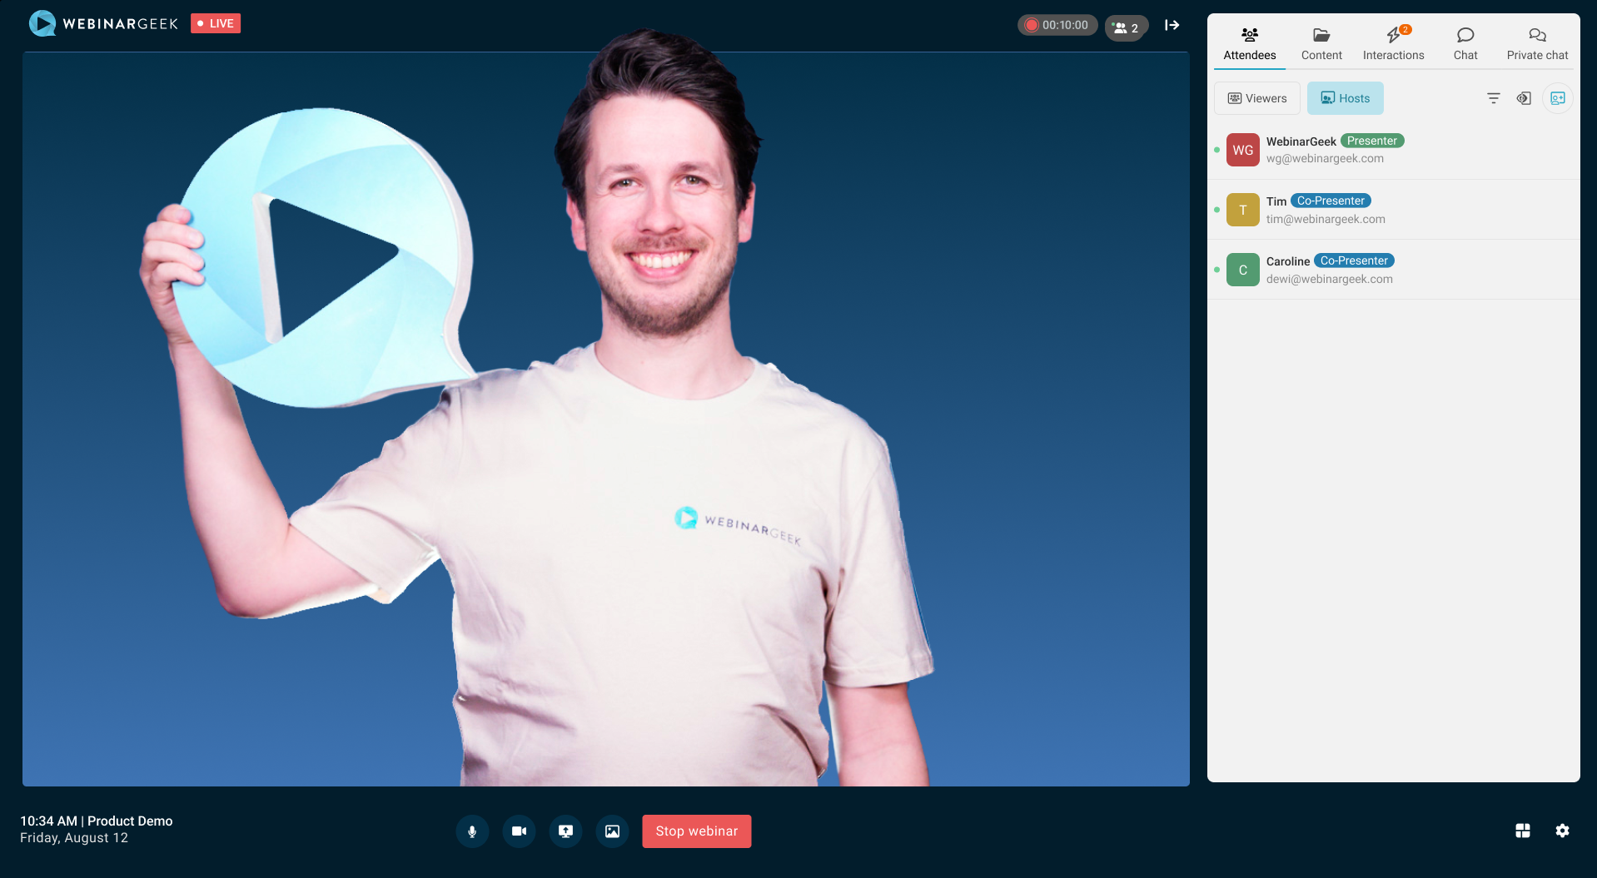This screenshot has width=1597, height=878.
Task: Open the Interactions tab
Action: pos(1393,44)
